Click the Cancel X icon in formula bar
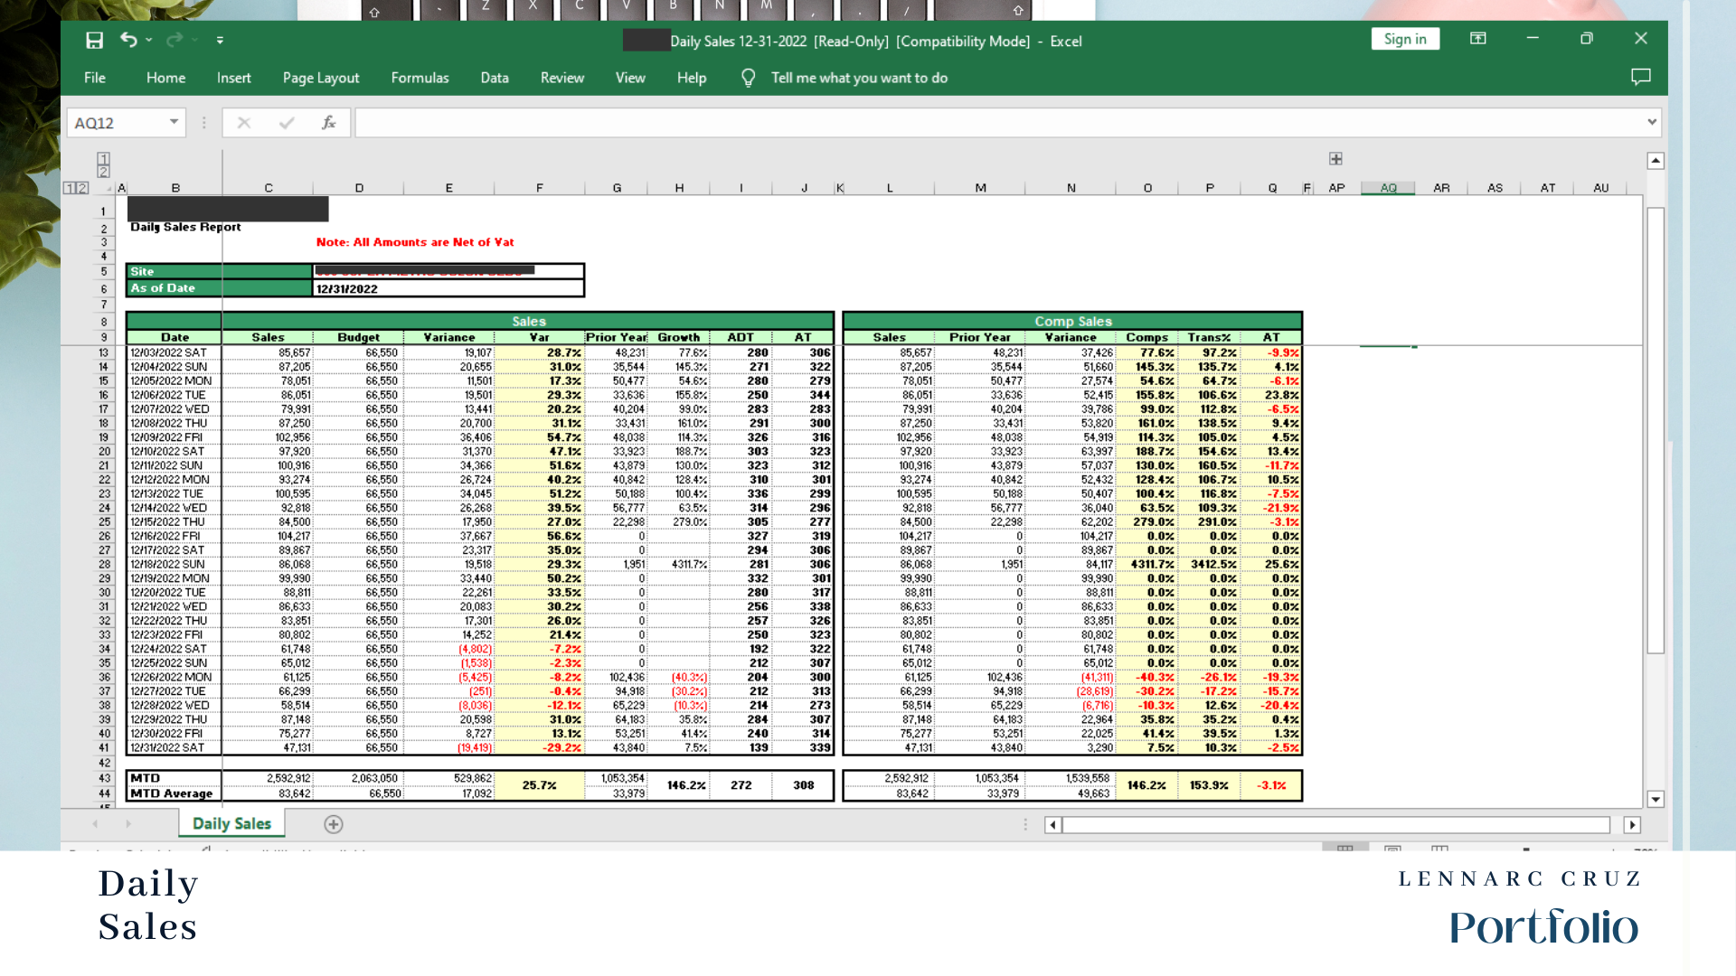The width and height of the screenshot is (1736, 976). click(x=244, y=123)
